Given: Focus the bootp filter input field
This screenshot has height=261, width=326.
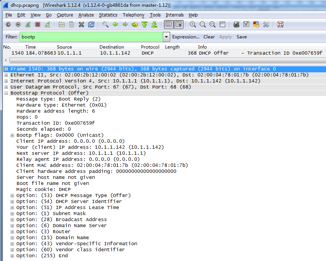Looking at the screenshot, I should click(92, 37).
